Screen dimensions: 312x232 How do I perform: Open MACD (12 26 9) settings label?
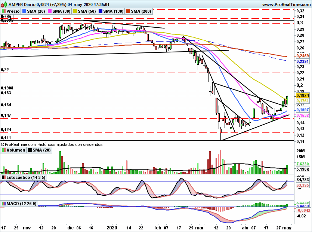tap(22, 204)
